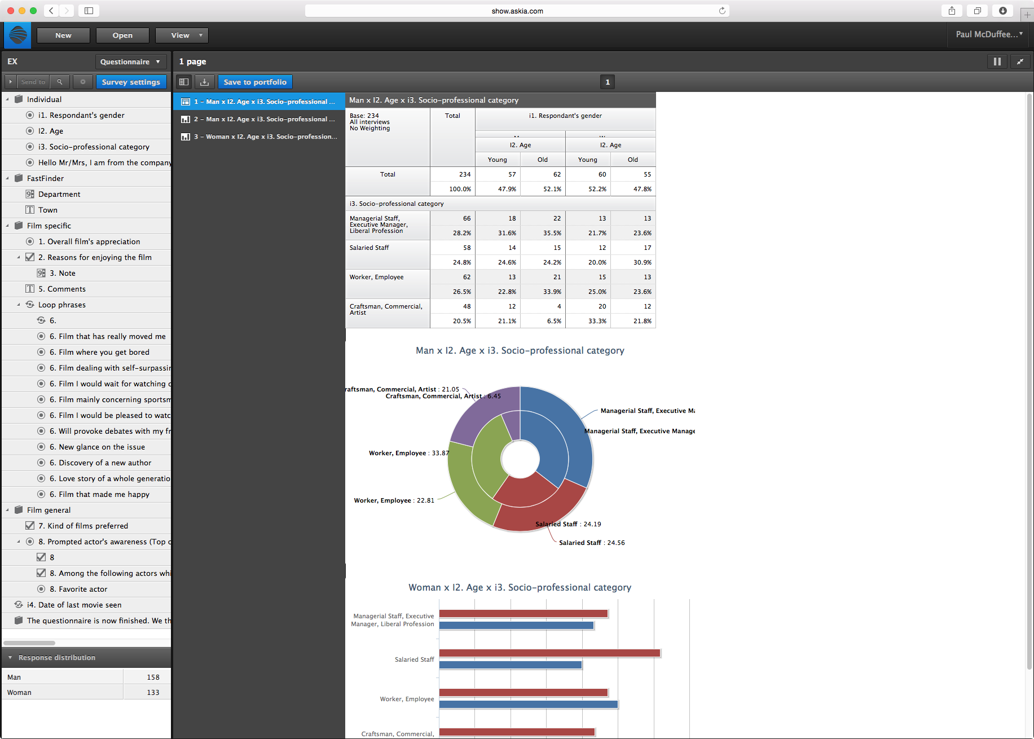Click the browser reload icon in address bar
The image size is (1034, 739).
[x=722, y=11]
